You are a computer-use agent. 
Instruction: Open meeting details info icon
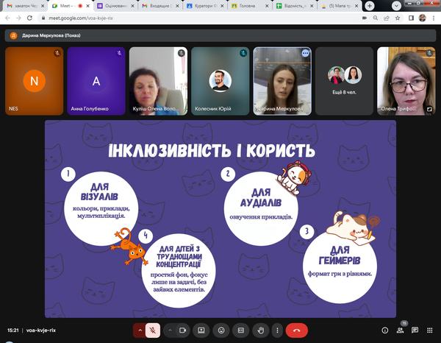[x=385, y=330]
